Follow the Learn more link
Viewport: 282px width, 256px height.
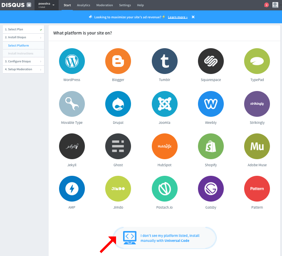[x=178, y=17]
